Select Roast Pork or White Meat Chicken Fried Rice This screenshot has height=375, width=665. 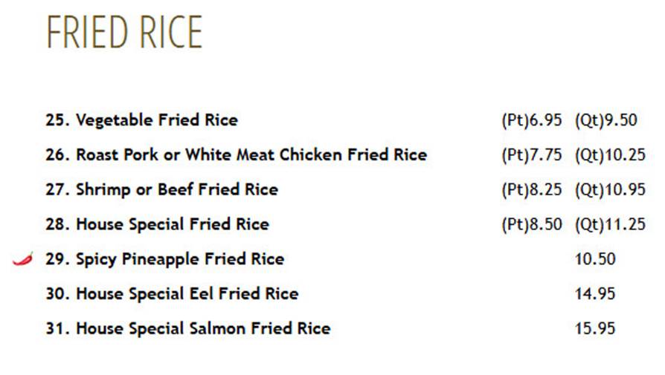click(237, 154)
